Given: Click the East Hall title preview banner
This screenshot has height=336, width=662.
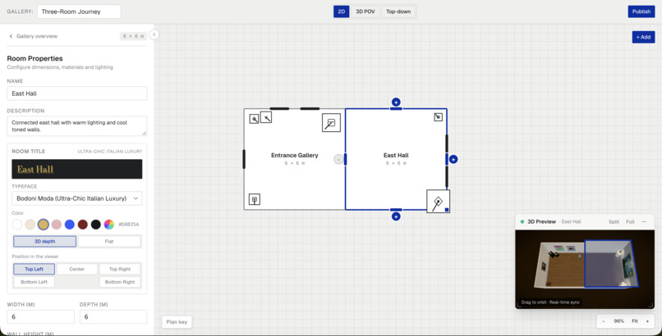Looking at the screenshot, I should pyautogui.click(x=77, y=170).
